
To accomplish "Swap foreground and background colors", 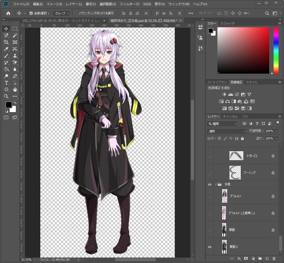I will pos(15,103).
